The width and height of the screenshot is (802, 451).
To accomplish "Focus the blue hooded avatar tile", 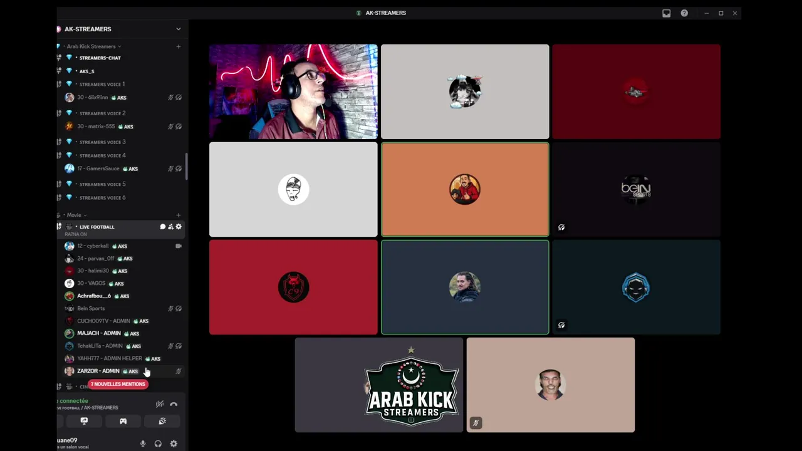I will coord(636,287).
